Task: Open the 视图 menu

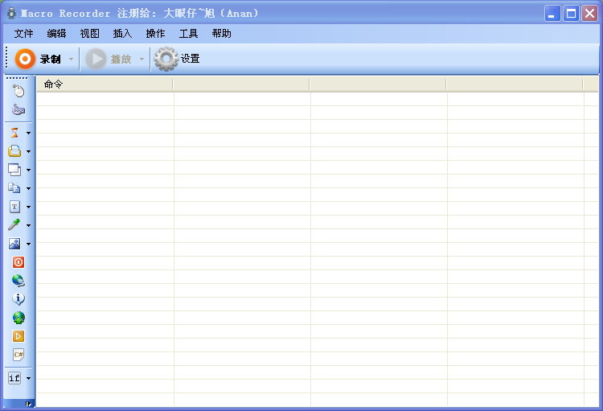Action: pyautogui.click(x=89, y=34)
